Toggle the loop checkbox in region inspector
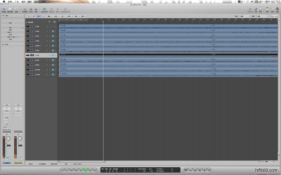This screenshot has width=281, height=175. pyautogui.click(x=14, y=23)
